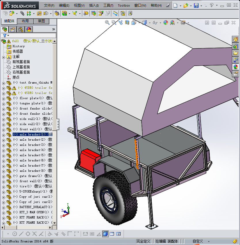Screen dimensions: 240x245
Task: Expand hidden panel tabs chevron
Action: [x=54, y=29]
